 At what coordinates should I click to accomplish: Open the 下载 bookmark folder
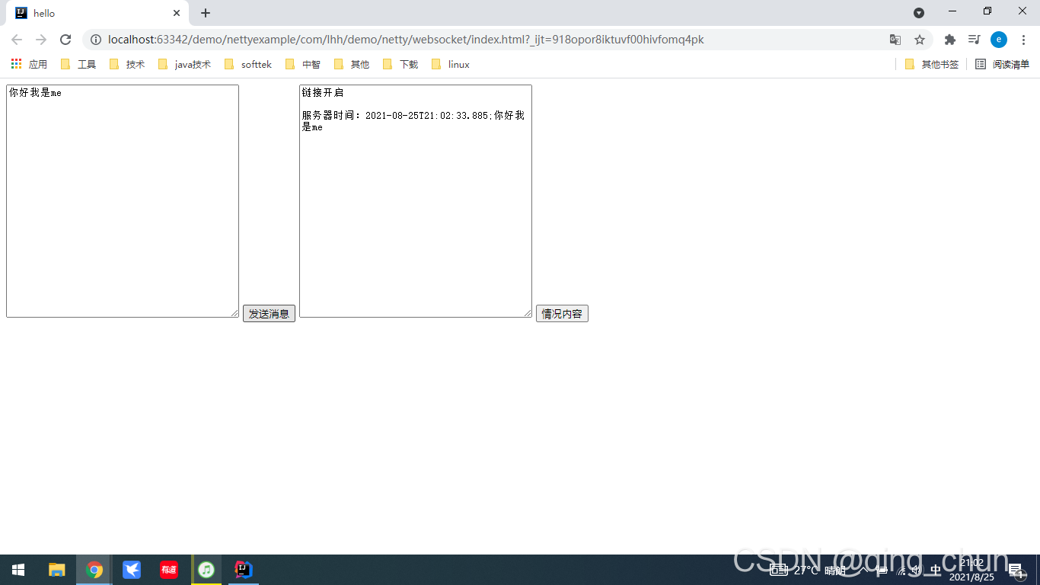[x=400, y=65]
